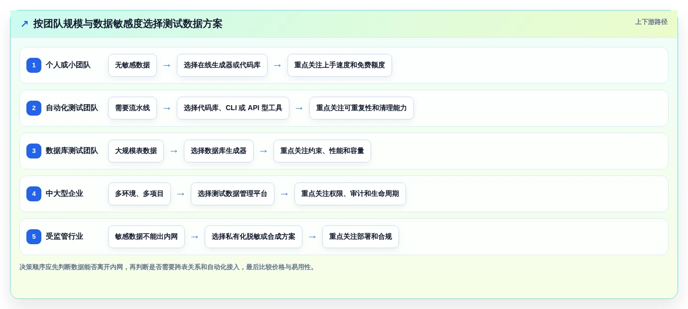Click the 无敏感数据 chip
Image resolution: width=688 pixels, height=309 pixels.
click(x=133, y=65)
